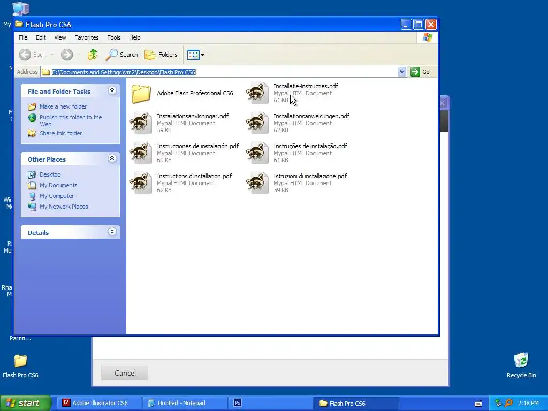Toggle the Folders pane
This screenshot has width=548, height=411.
(x=161, y=55)
